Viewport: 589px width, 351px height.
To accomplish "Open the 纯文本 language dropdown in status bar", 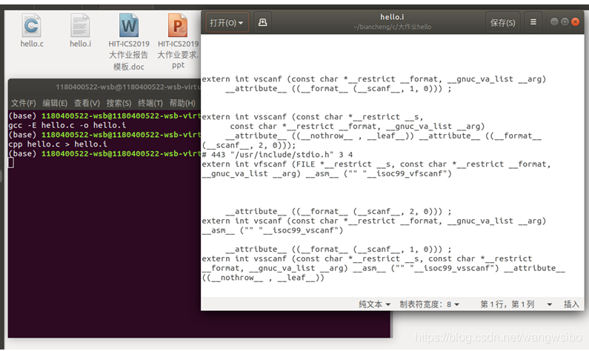I will tap(374, 304).
